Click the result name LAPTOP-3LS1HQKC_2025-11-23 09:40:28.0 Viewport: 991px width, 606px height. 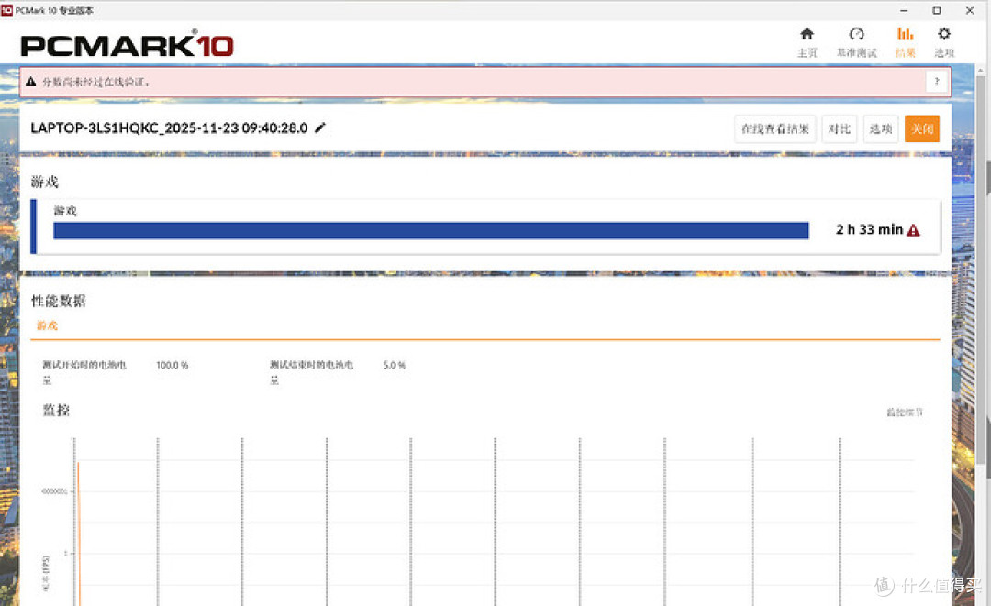(169, 128)
